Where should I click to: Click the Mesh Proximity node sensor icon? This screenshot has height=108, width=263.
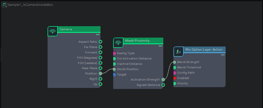(118, 43)
